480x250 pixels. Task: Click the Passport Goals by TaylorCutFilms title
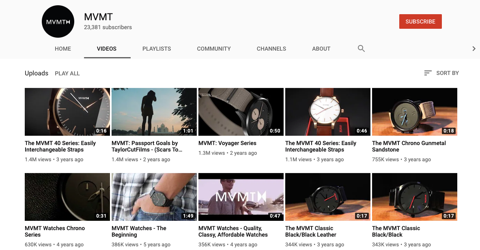pyautogui.click(x=147, y=146)
